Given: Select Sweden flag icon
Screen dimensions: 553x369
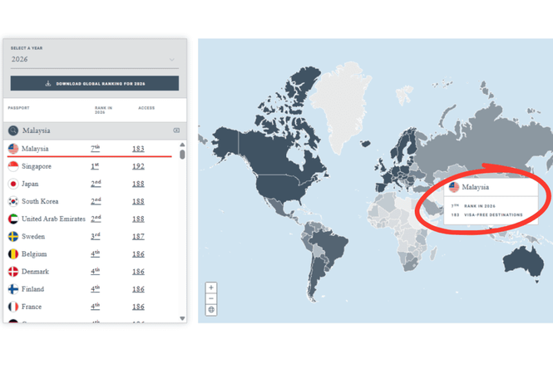Looking at the screenshot, I should 13,237.
